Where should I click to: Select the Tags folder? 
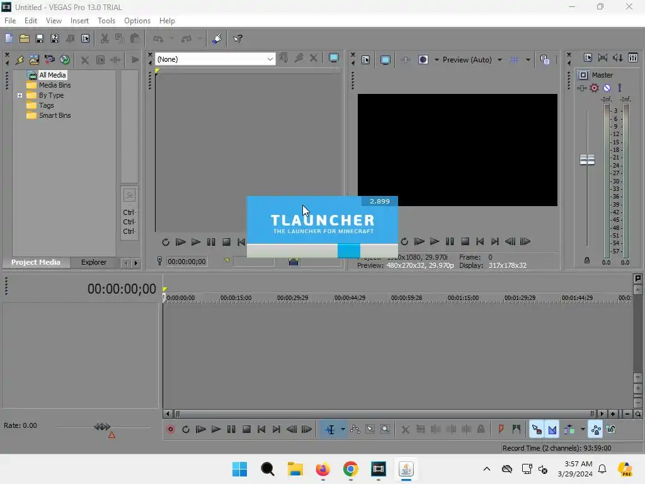coord(47,105)
